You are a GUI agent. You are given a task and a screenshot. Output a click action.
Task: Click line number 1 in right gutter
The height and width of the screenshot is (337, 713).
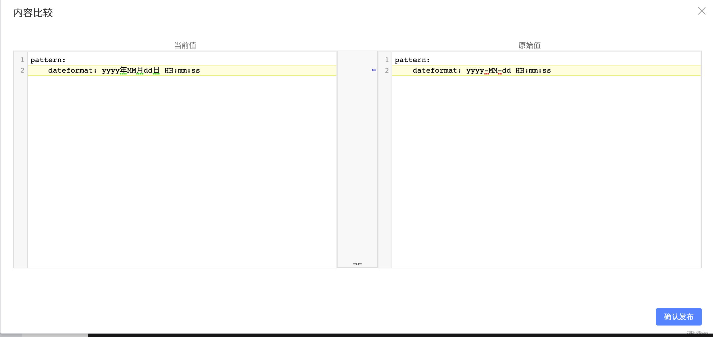point(387,60)
